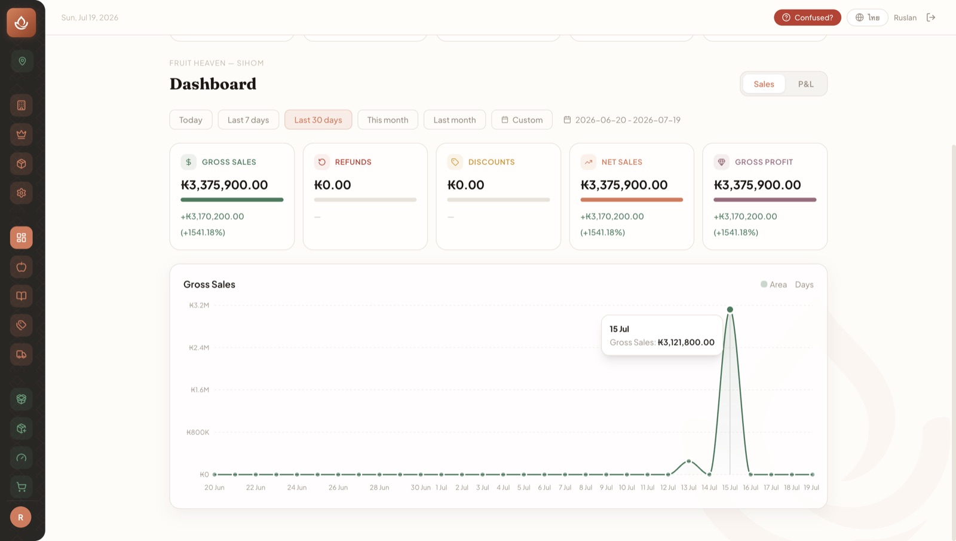
Task: Click the 19 Jul x-axis label
Action: click(811, 488)
